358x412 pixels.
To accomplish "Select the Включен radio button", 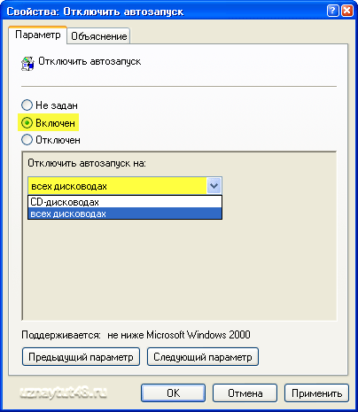I will pos(27,122).
